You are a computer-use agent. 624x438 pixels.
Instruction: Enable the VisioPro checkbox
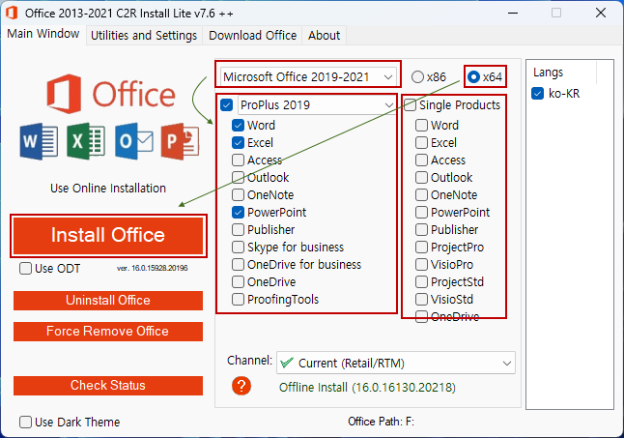tap(421, 264)
